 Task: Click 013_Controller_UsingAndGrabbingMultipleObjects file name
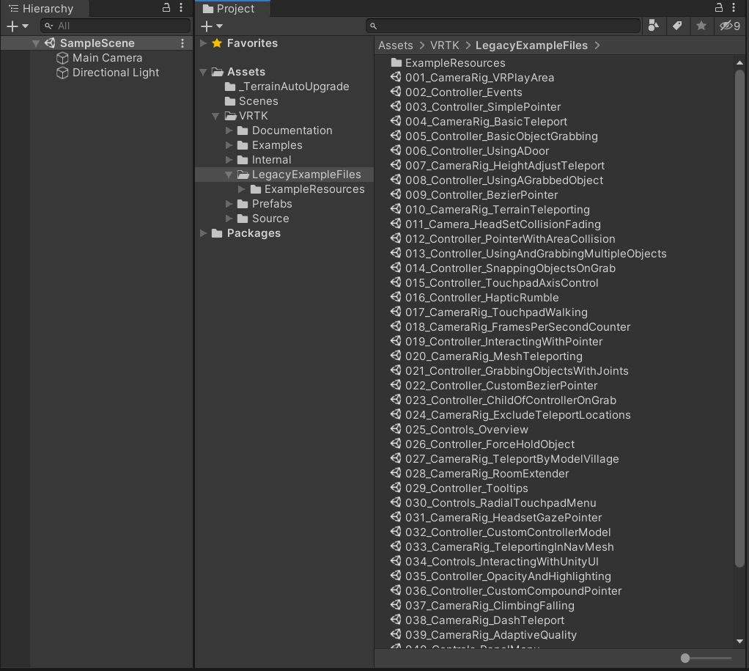click(x=536, y=254)
